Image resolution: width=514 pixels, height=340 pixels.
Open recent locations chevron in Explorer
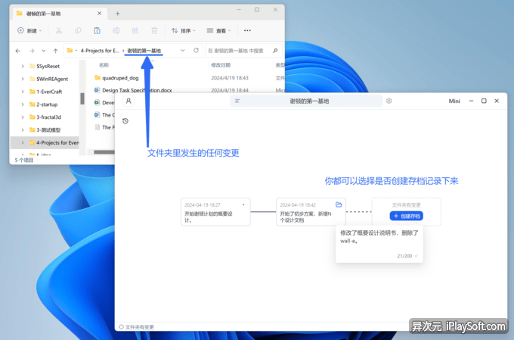tap(44, 51)
